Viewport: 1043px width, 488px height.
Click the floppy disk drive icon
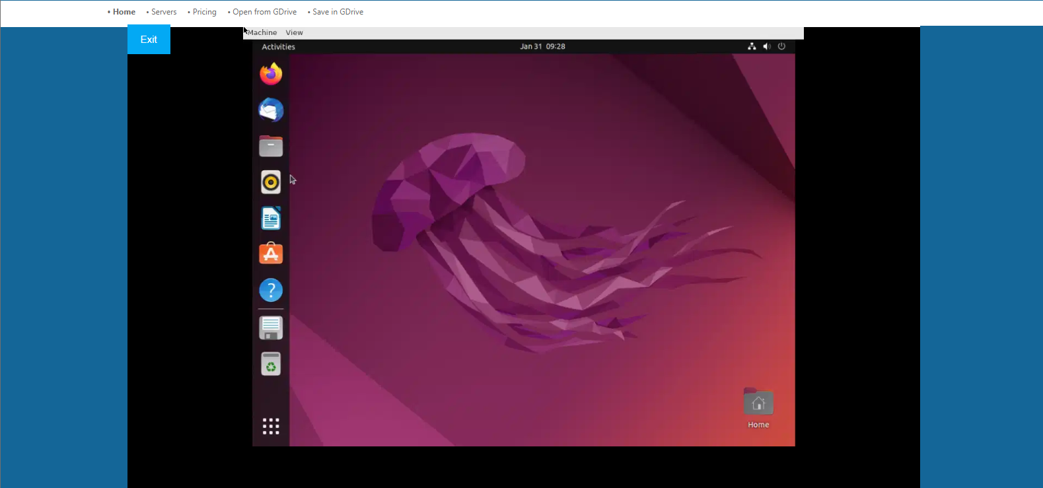(x=271, y=328)
